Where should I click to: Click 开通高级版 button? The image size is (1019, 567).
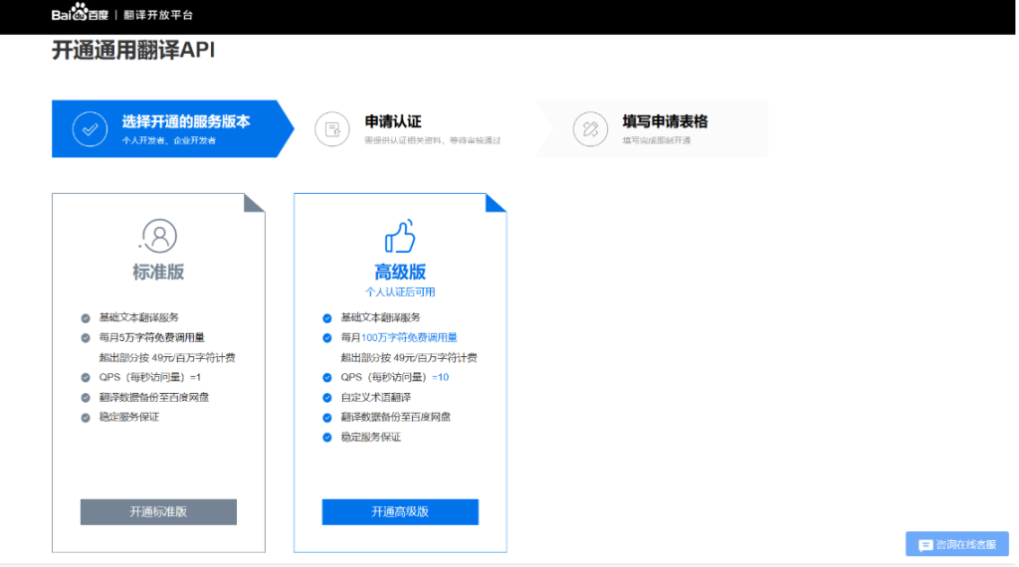point(400,512)
